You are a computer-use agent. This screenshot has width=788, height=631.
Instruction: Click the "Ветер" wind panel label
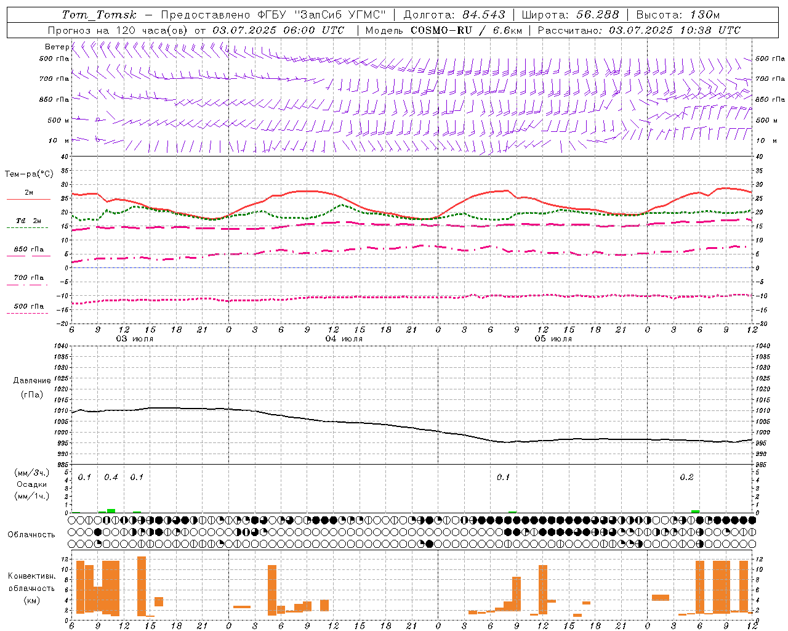[x=57, y=47]
